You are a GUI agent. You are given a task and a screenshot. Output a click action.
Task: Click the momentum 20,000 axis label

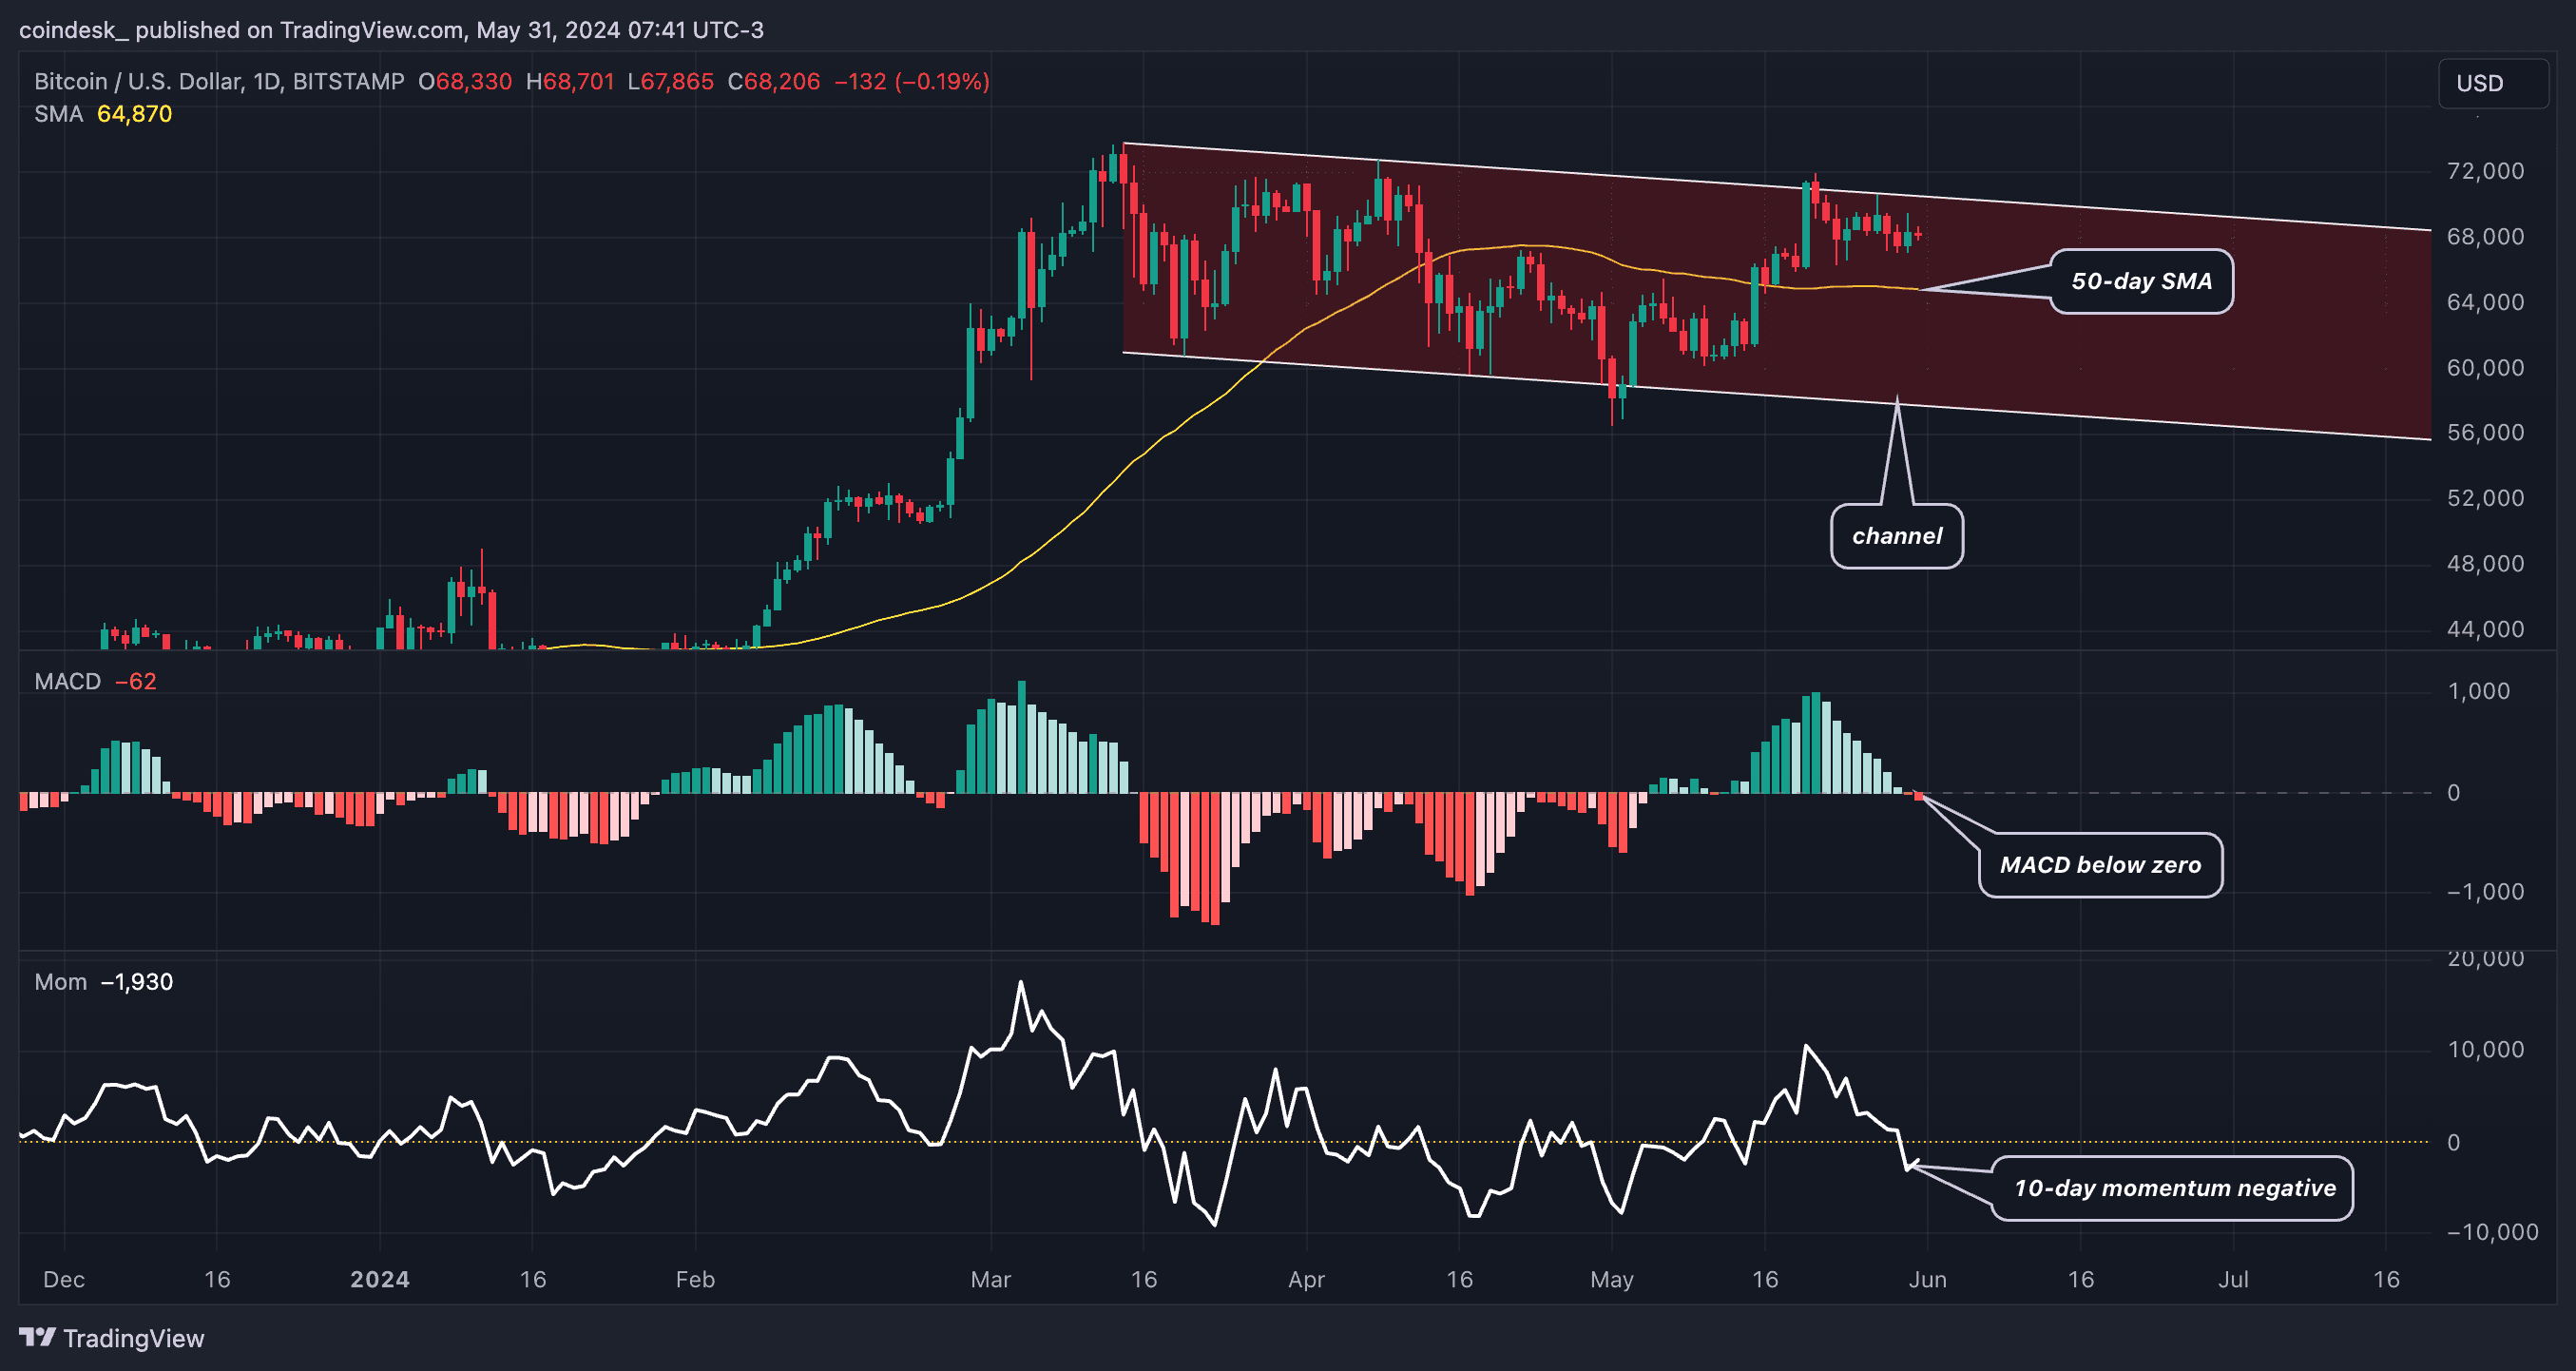click(2485, 959)
